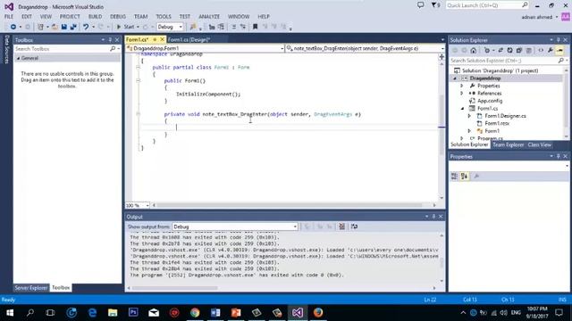Click the feedback speech bubble icon
The width and height of the screenshot is (572, 321).
421,5
